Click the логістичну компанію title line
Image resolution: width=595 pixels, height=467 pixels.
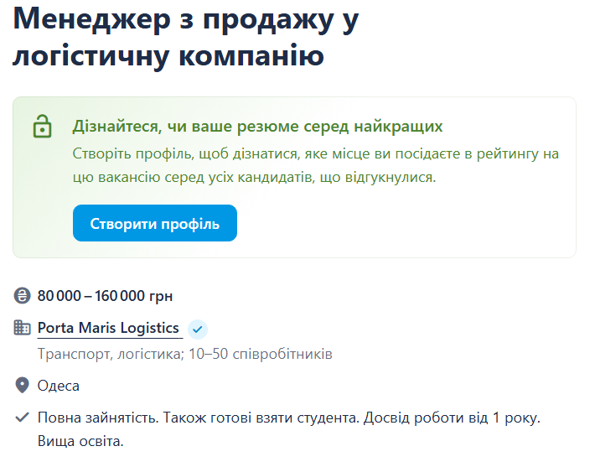168,57
